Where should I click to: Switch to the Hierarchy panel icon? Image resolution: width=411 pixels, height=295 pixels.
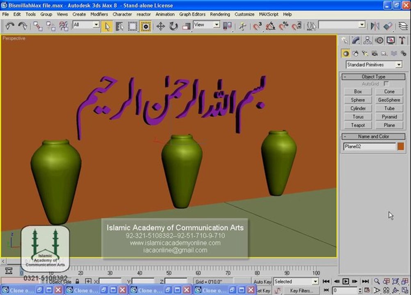[367, 40]
